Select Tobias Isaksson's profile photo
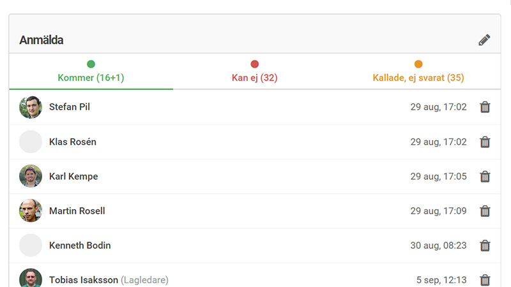This screenshot has width=511, height=287. 31,279
